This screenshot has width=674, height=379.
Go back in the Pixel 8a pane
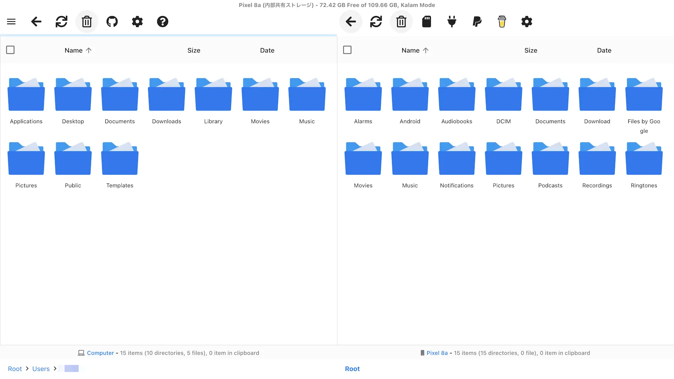click(351, 22)
